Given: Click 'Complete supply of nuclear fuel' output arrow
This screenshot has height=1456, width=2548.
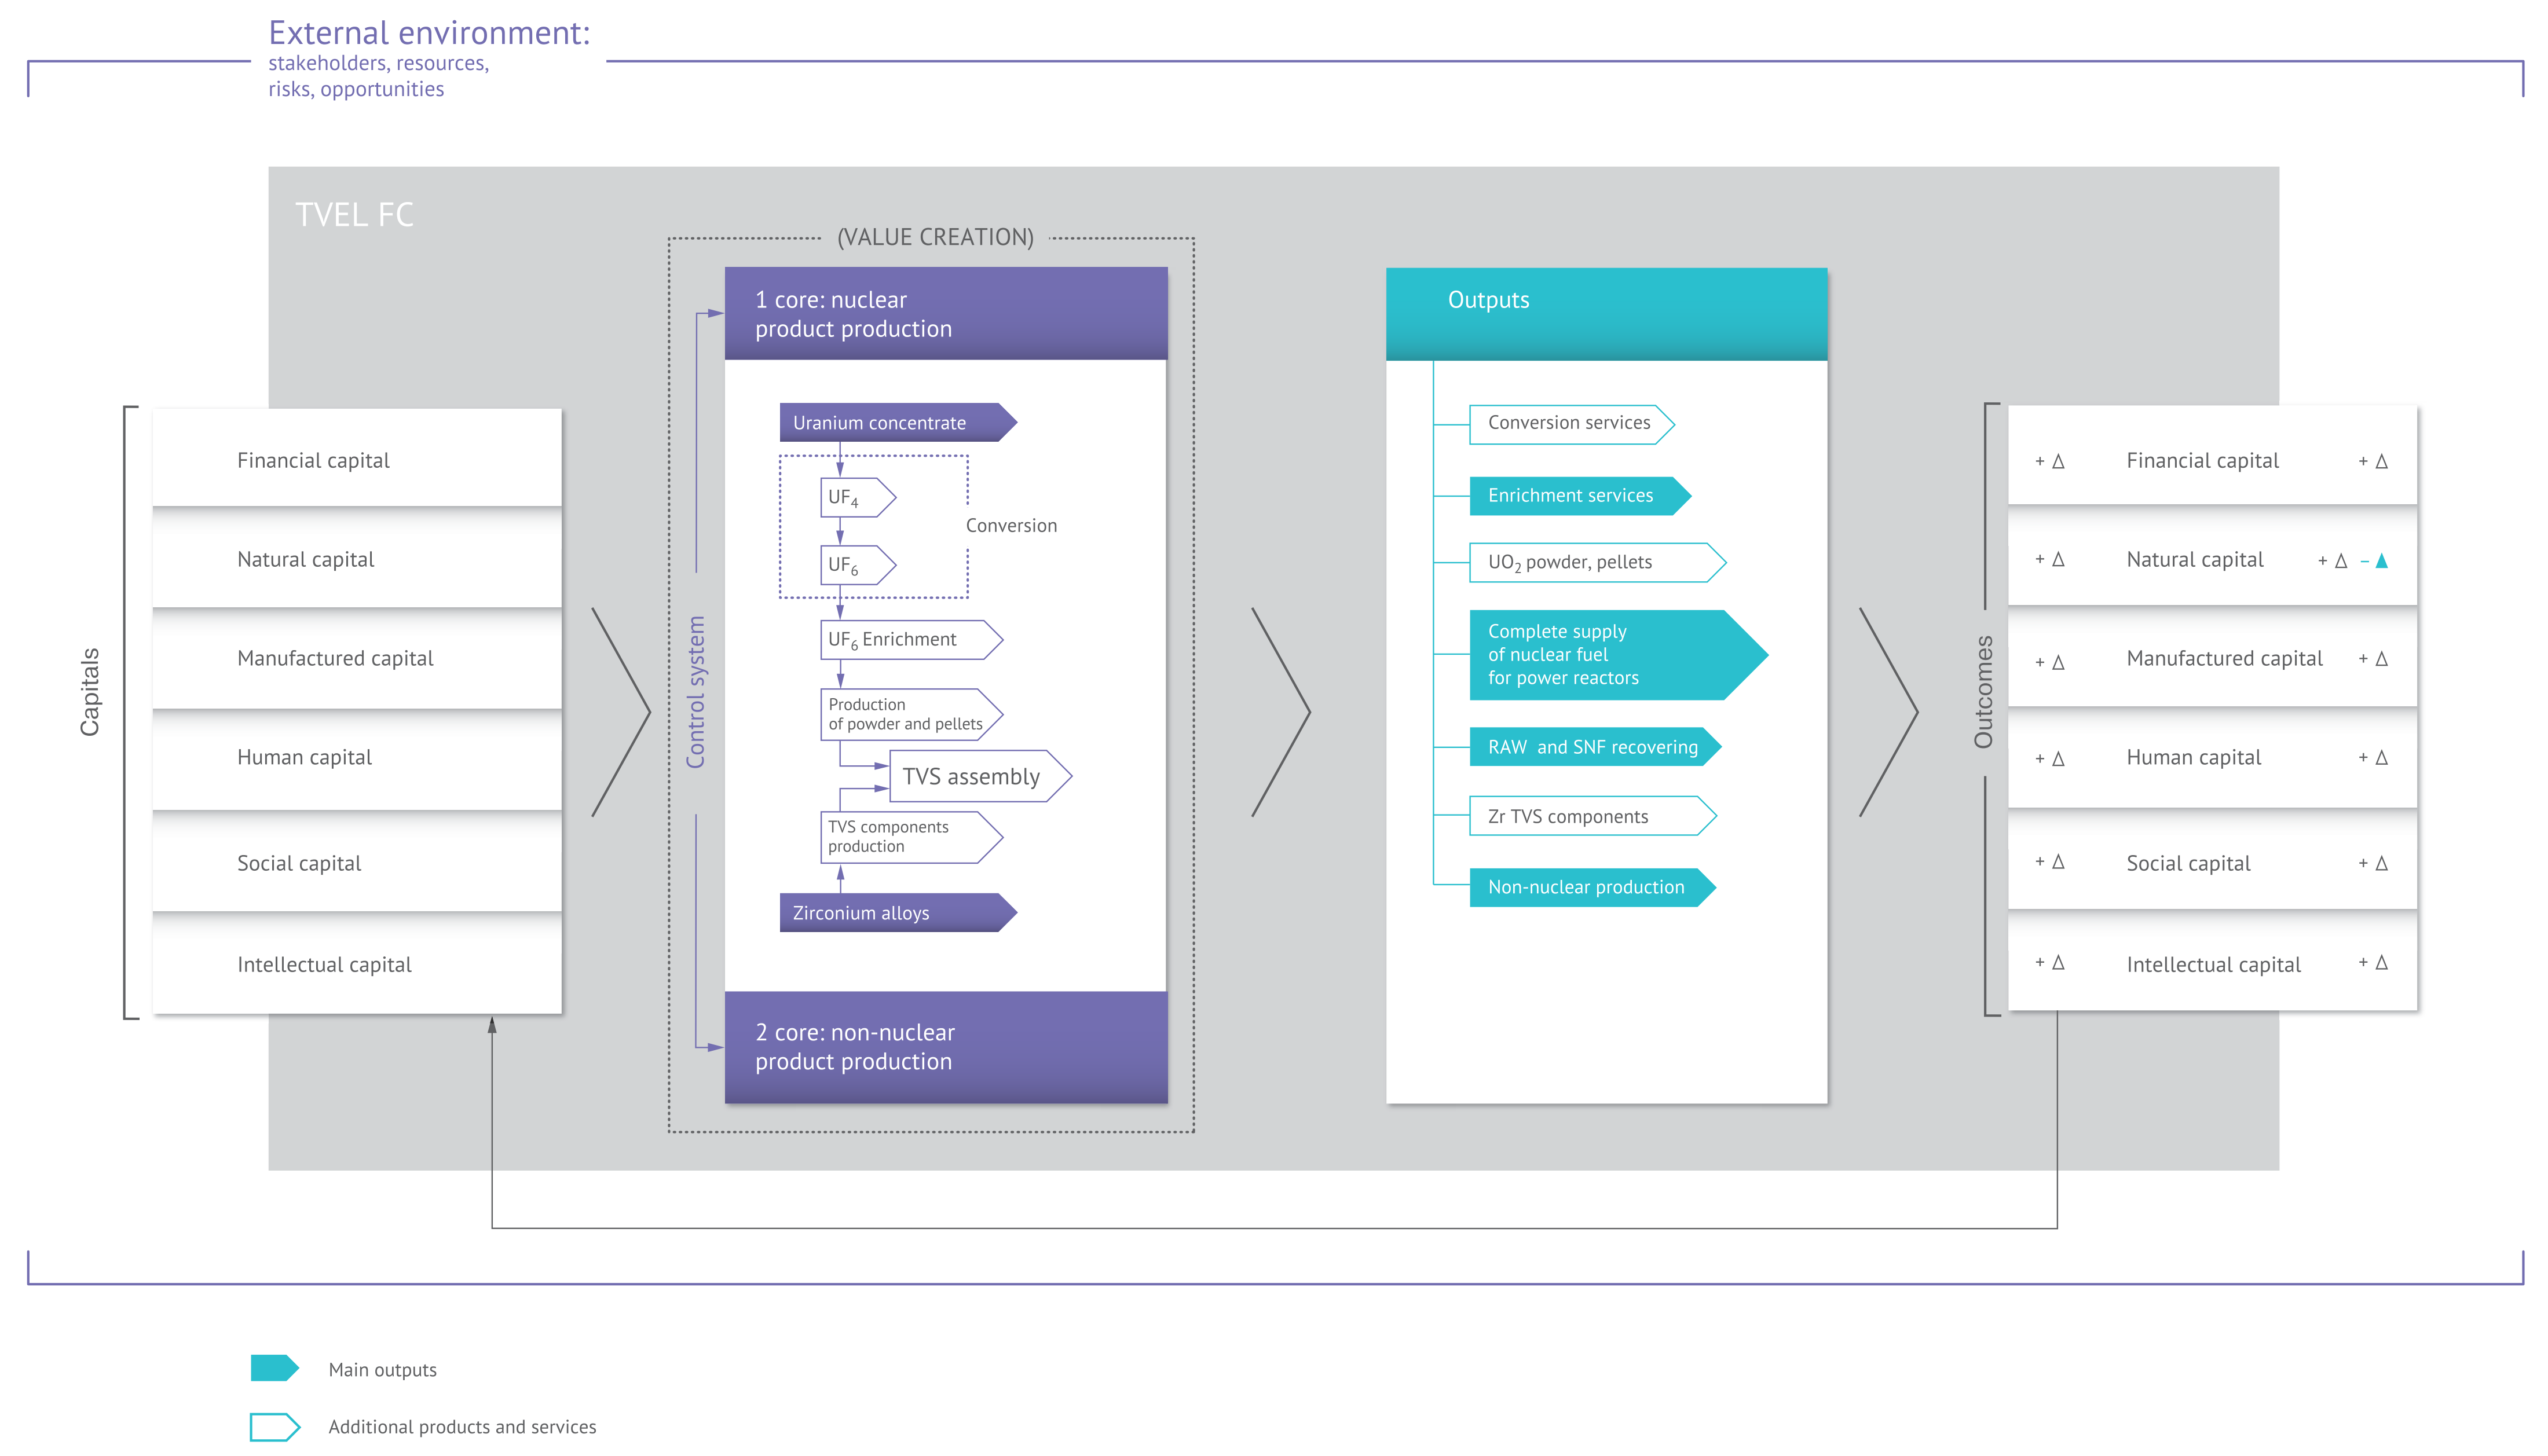Looking at the screenshot, I should (1618, 654).
